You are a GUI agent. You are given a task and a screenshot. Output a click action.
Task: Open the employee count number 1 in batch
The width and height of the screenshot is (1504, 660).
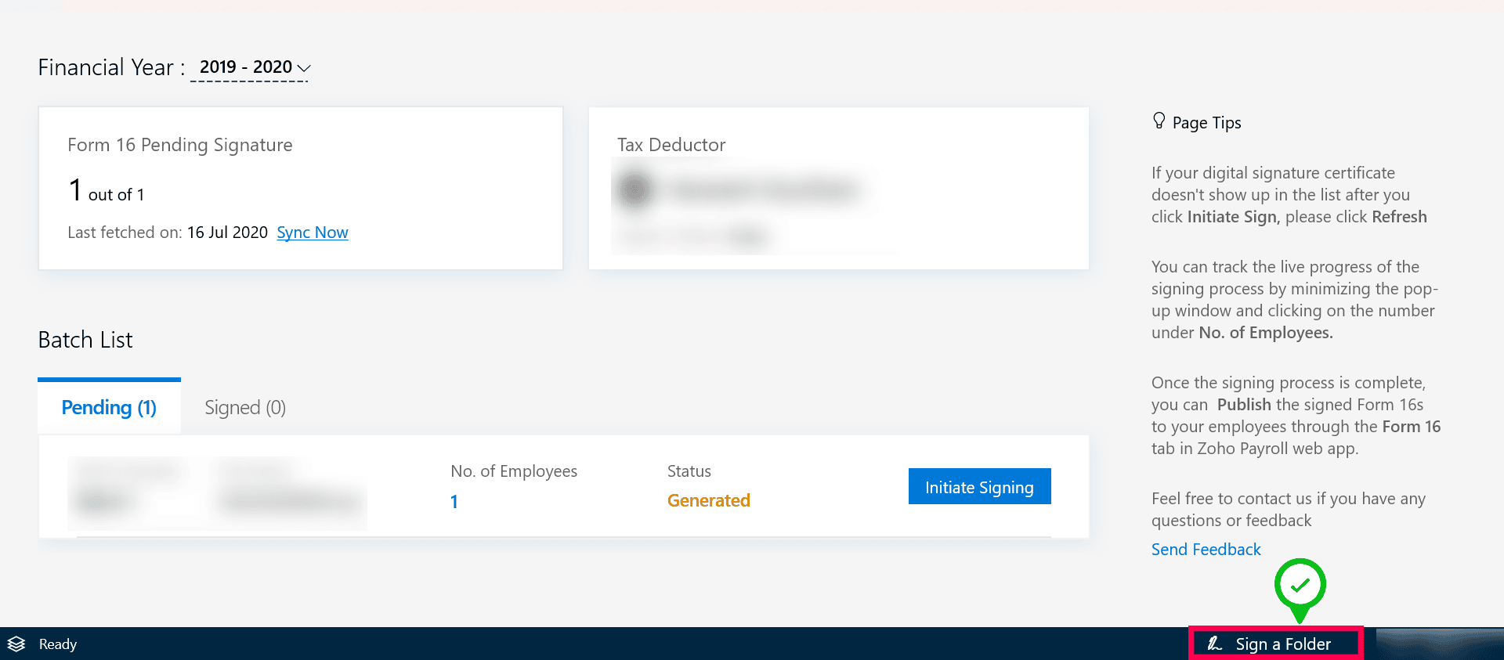[454, 502]
